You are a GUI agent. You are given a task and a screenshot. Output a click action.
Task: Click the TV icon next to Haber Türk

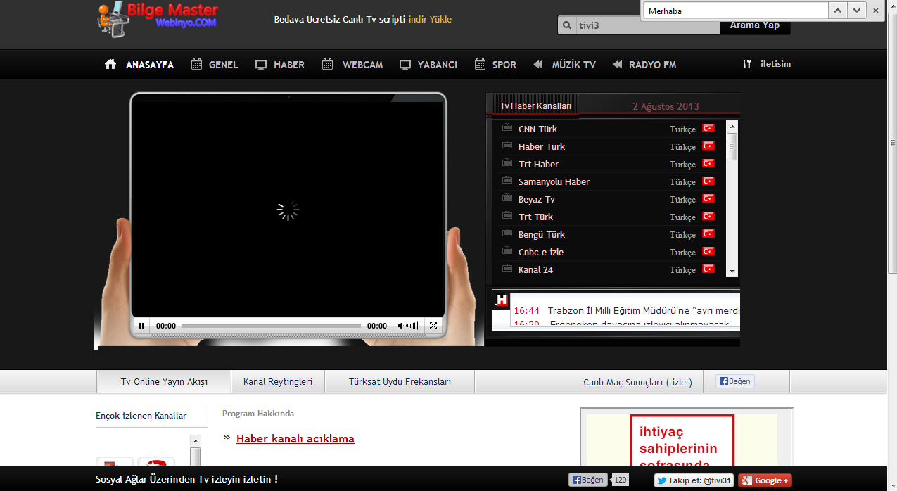507,146
